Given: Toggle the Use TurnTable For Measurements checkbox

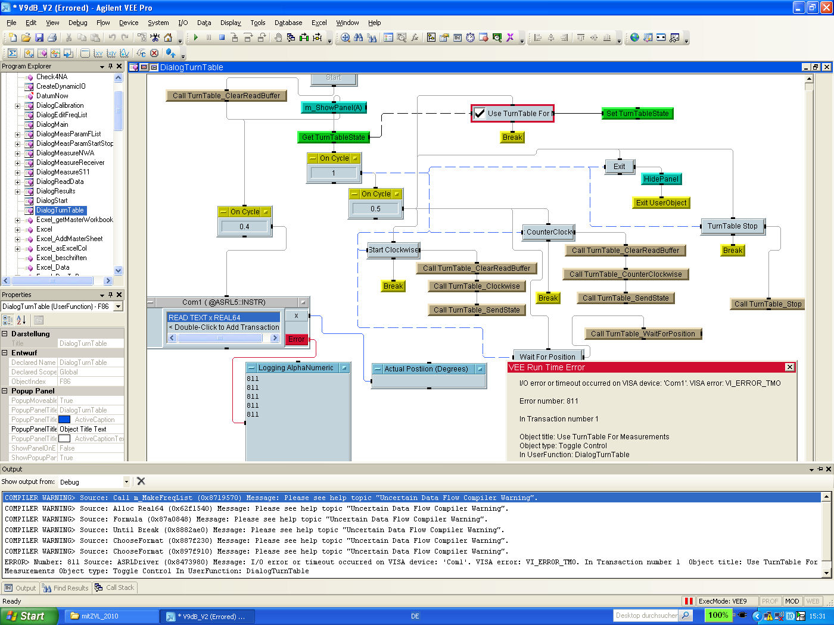Looking at the screenshot, I should (x=480, y=113).
